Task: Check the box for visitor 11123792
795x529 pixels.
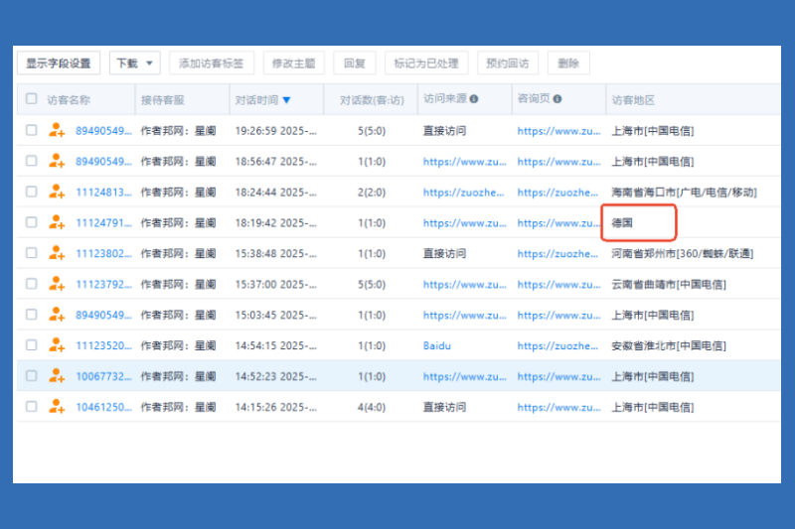Action: coord(32,284)
